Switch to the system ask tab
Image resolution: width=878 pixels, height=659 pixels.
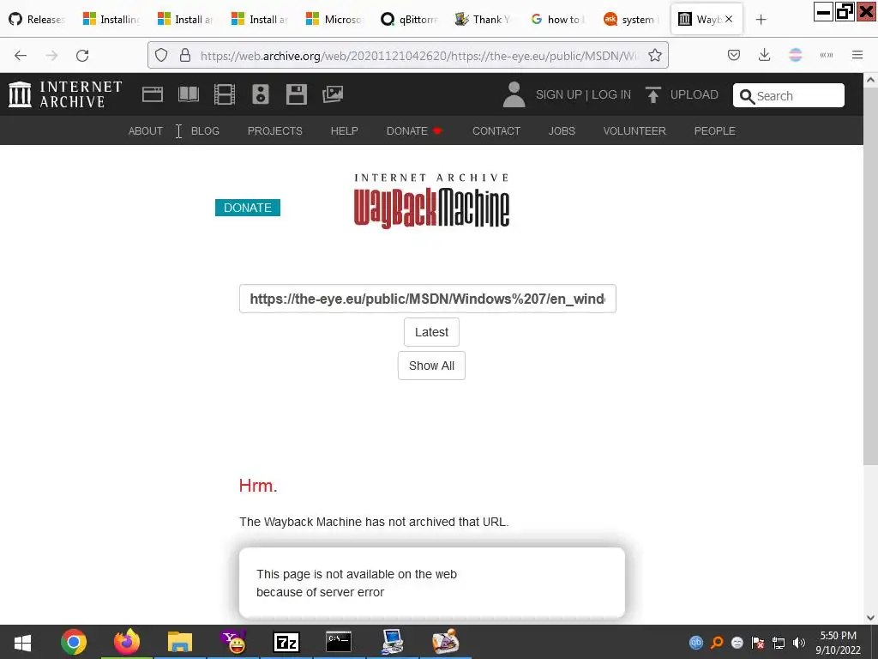(x=634, y=20)
